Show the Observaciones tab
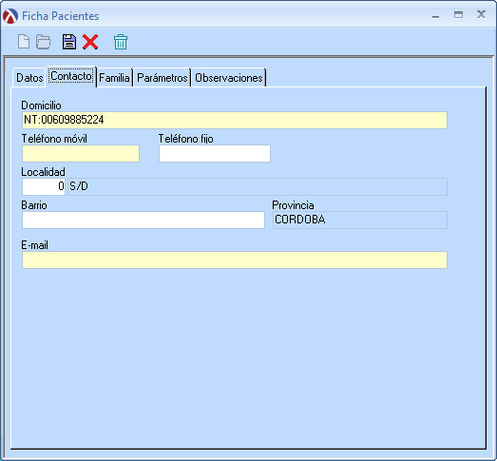Screen dimensions: 497x461 tap(229, 78)
